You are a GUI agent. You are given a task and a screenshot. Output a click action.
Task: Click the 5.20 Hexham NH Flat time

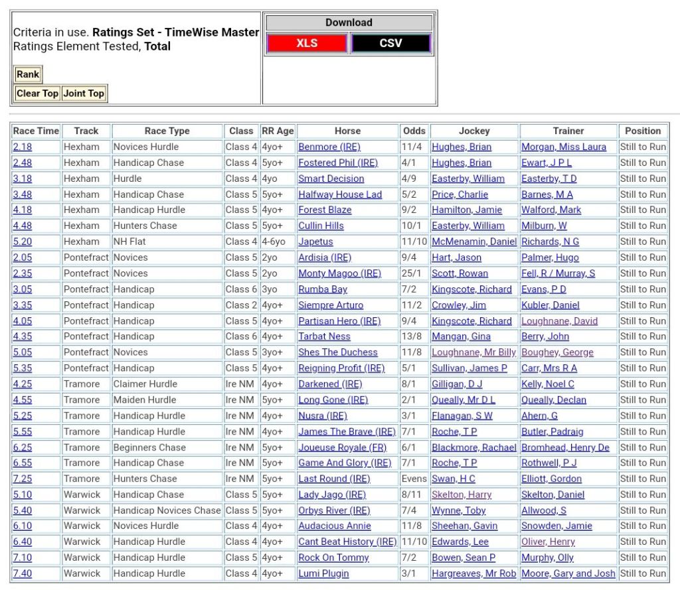click(22, 242)
